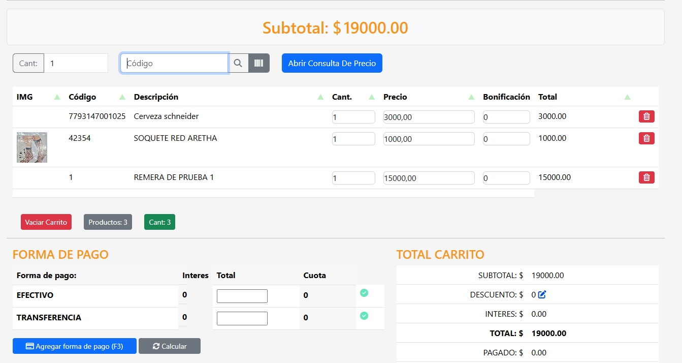This screenshot has height=363, width=682.
Task: Sort by Código column arrow
Action: (x=122, y=97)
